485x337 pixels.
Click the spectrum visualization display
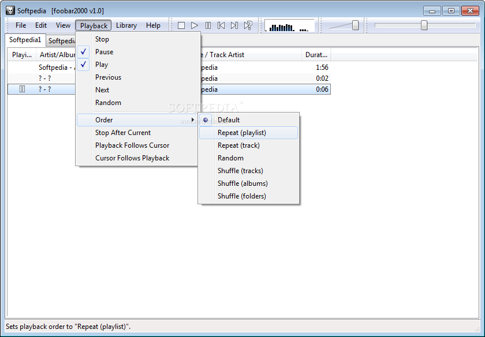(x=289, y=25)
